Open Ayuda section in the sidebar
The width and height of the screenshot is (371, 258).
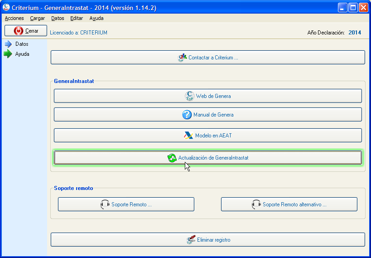click(22, 54)
